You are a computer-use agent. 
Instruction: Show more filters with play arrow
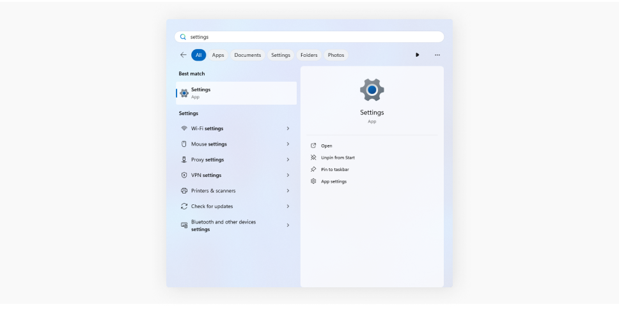click(x=418, y=55)
